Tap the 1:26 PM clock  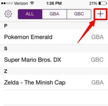pyautogui.click(x=54, y=3)
